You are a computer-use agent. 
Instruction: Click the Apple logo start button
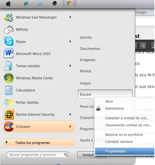click(x=8, y=4)
